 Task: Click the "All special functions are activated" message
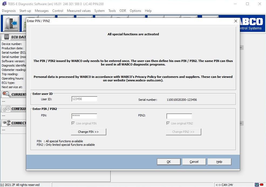tap(133, 34)
